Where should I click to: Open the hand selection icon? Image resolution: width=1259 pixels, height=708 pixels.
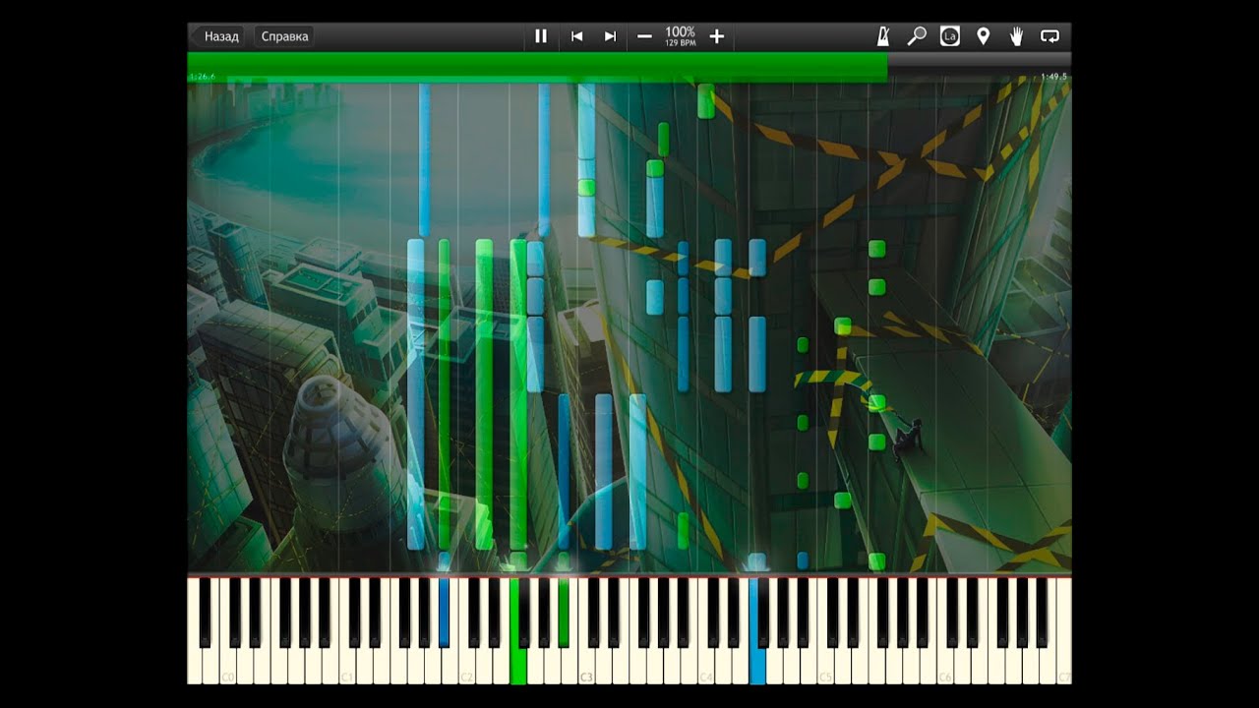(1017, 36)
